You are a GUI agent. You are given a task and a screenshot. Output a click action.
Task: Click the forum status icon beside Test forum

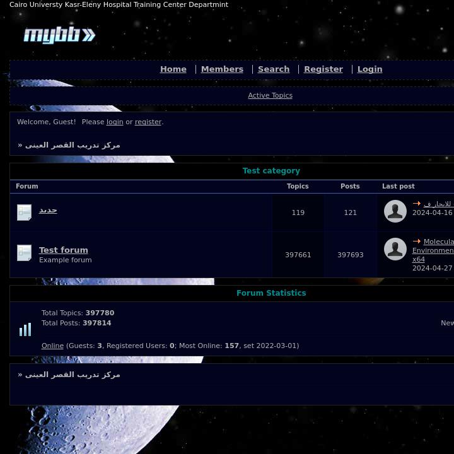point(25,253)
